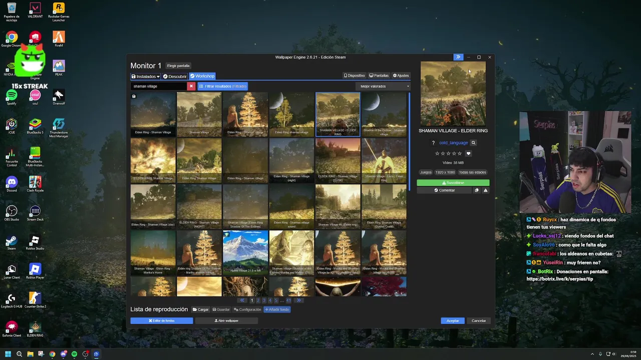Open Lunar Client desktop shortcut
This screenshot has height=360, width=641.
pyautogui.click(x=12, y=271)
